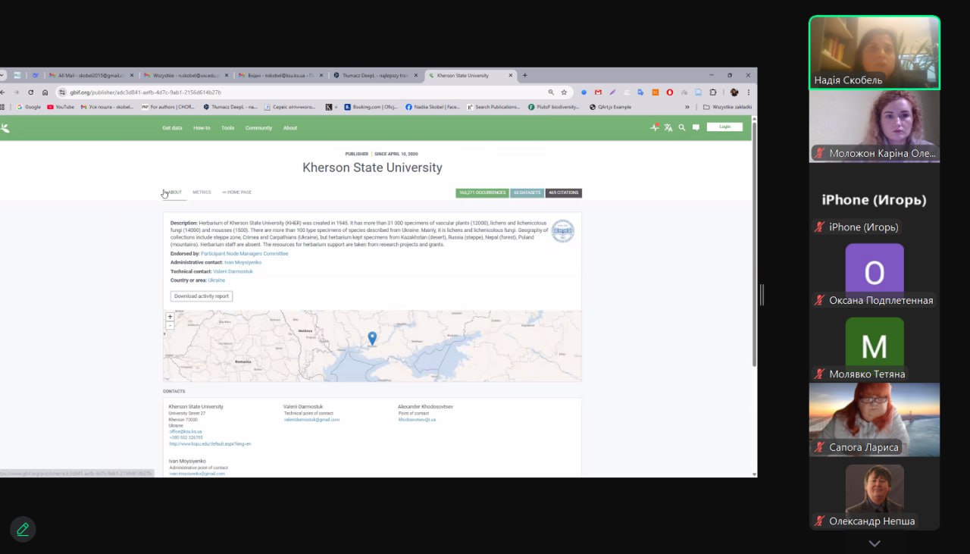Open the GBIF feedback speech bubble icon
The width and height of the screenshot is (970, 554).
pos(696,127)
